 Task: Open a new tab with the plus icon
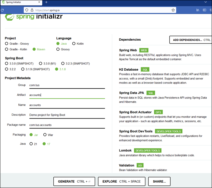click(46, 2)
